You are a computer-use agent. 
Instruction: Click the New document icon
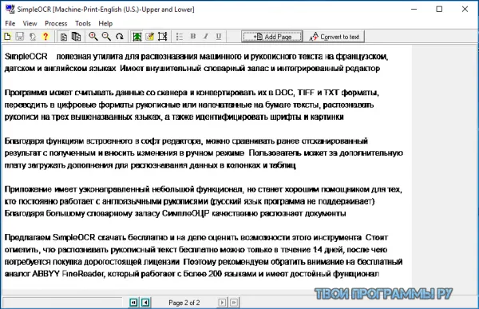coord(7,37)
